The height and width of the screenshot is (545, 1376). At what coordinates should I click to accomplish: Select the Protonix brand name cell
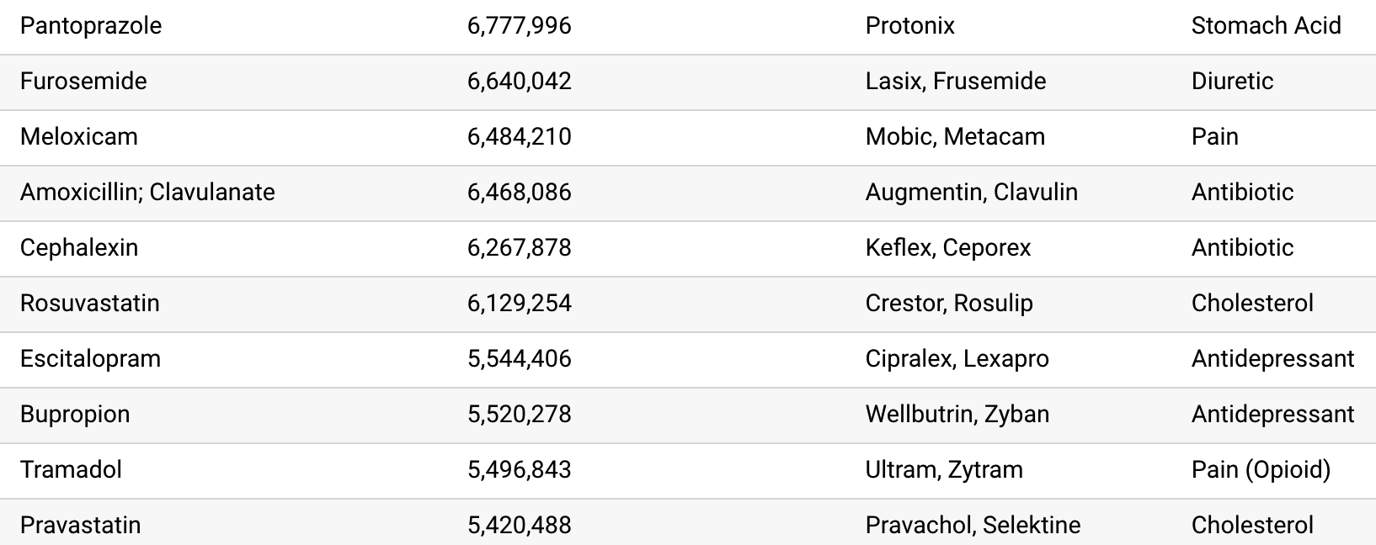click(x=910, y=26)
